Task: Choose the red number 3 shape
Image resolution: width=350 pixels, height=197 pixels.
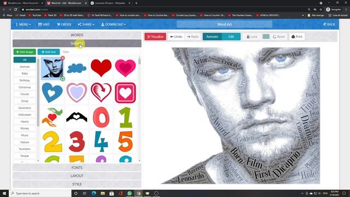Action: click(77, 142)
